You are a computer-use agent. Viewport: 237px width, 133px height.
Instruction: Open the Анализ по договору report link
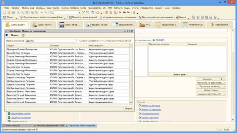151,106
